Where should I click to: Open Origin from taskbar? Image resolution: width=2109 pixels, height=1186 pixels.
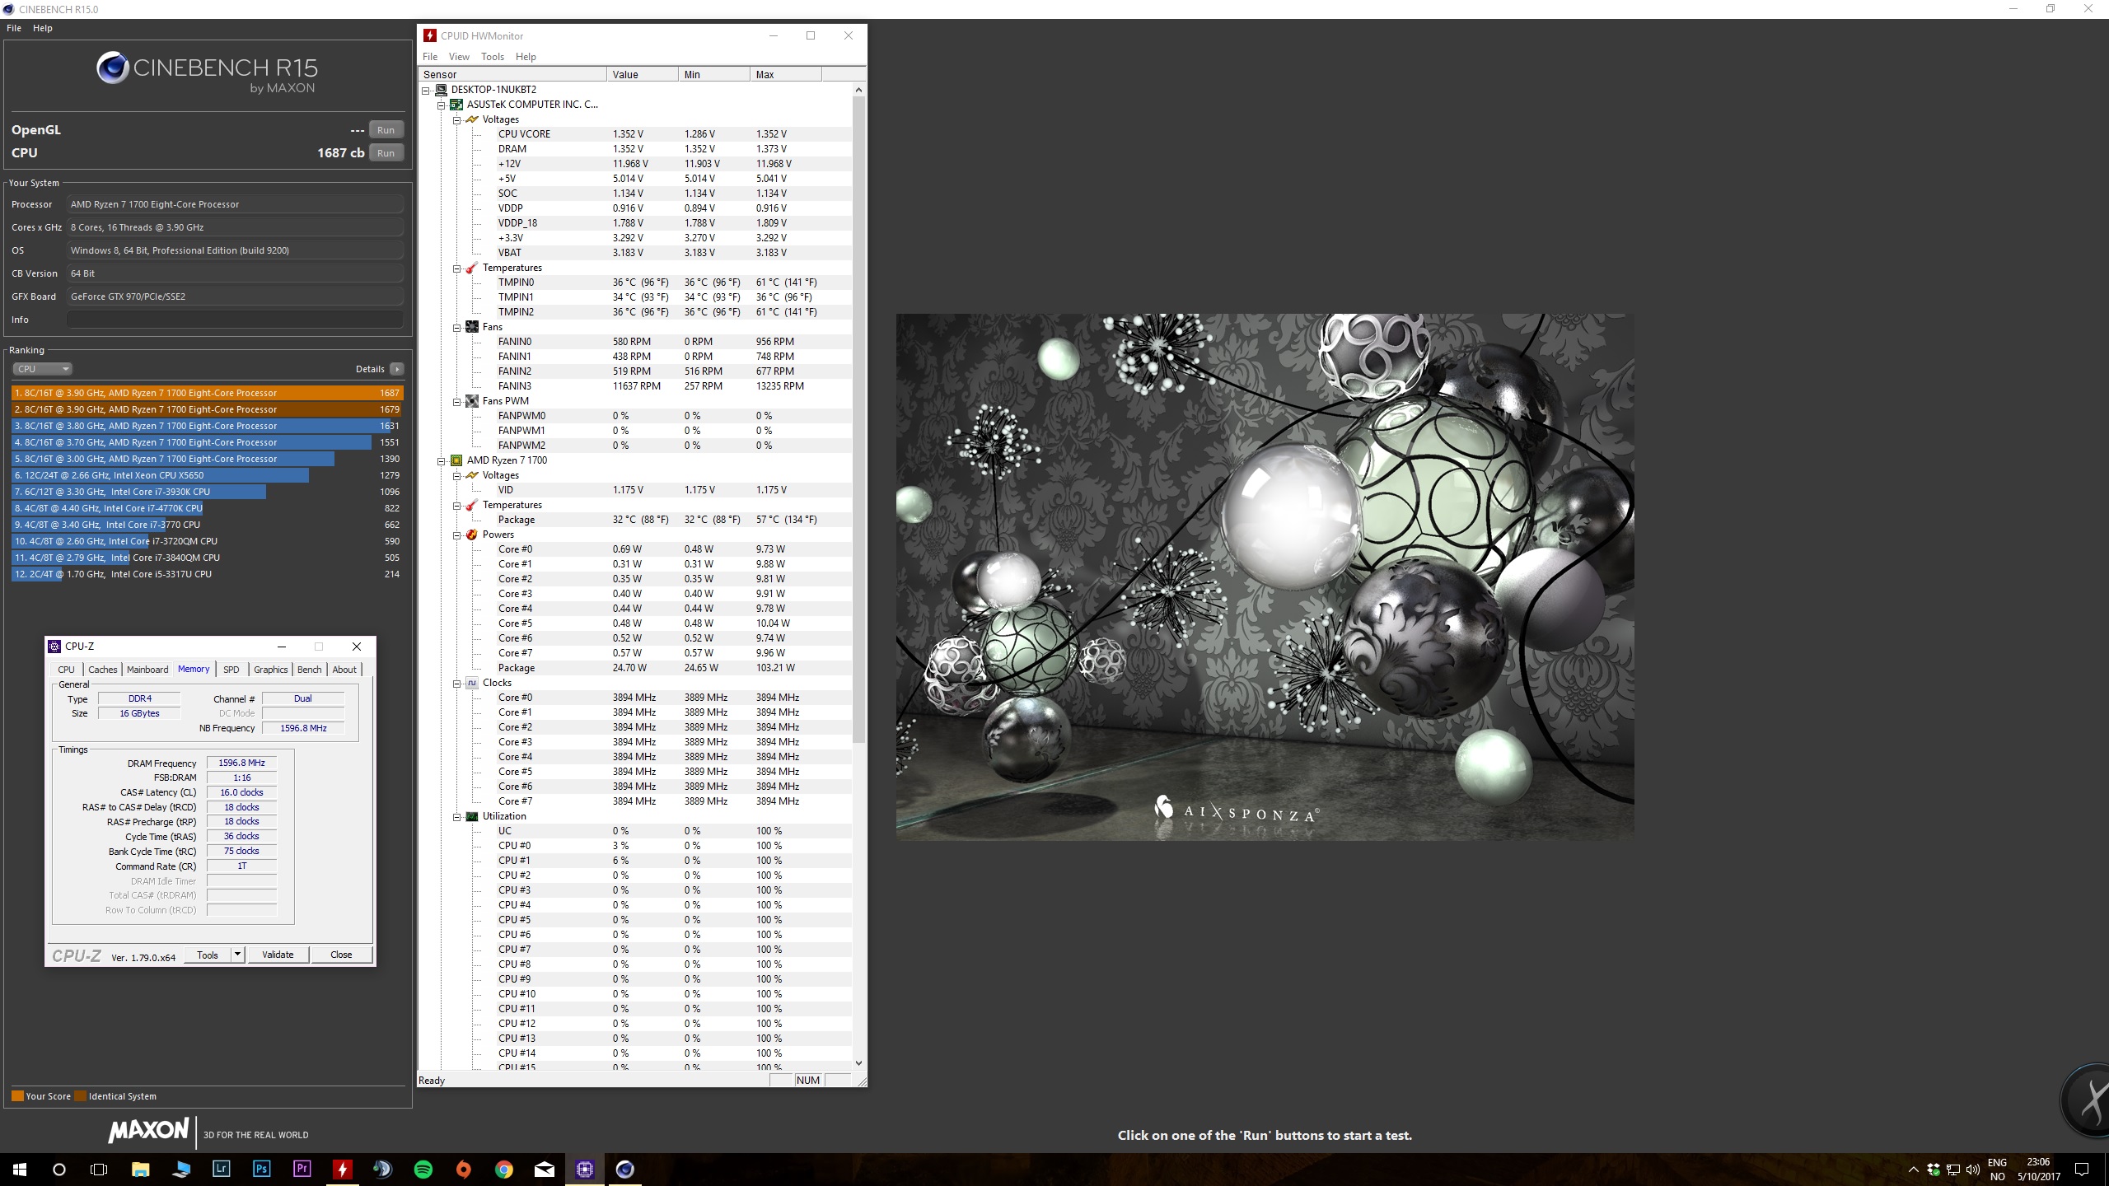(464, 1170)
